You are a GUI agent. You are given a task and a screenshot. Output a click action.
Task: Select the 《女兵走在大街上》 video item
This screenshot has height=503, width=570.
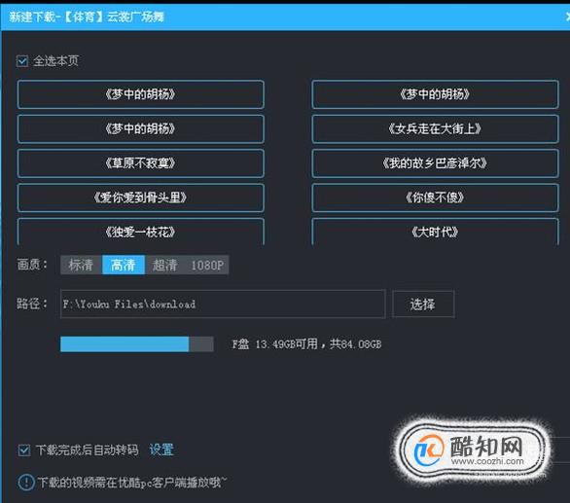[x=435, y=128]
